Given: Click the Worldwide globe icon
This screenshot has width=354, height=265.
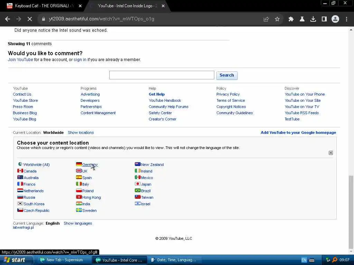Looking at the screenshot, I should pyautogui.click(x=20, y=164).
